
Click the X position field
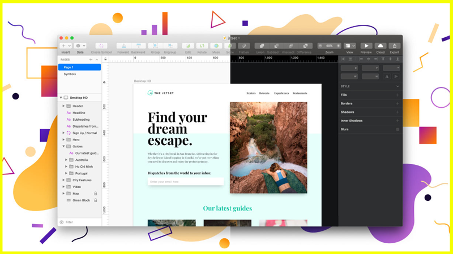click(x=349, y=68)
